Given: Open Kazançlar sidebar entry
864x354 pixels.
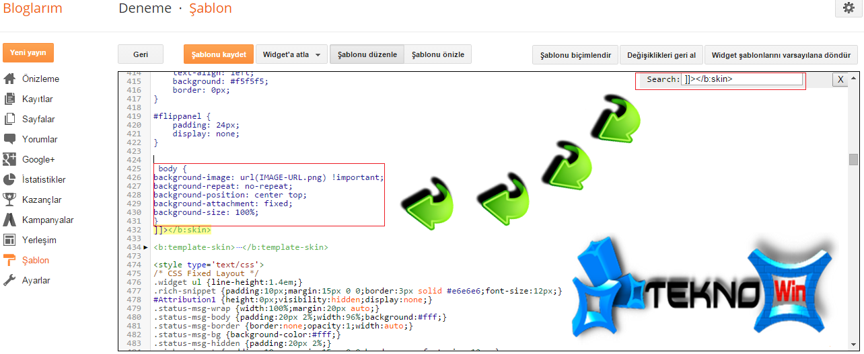Looking at the screenshot, I should pos(42,200).
